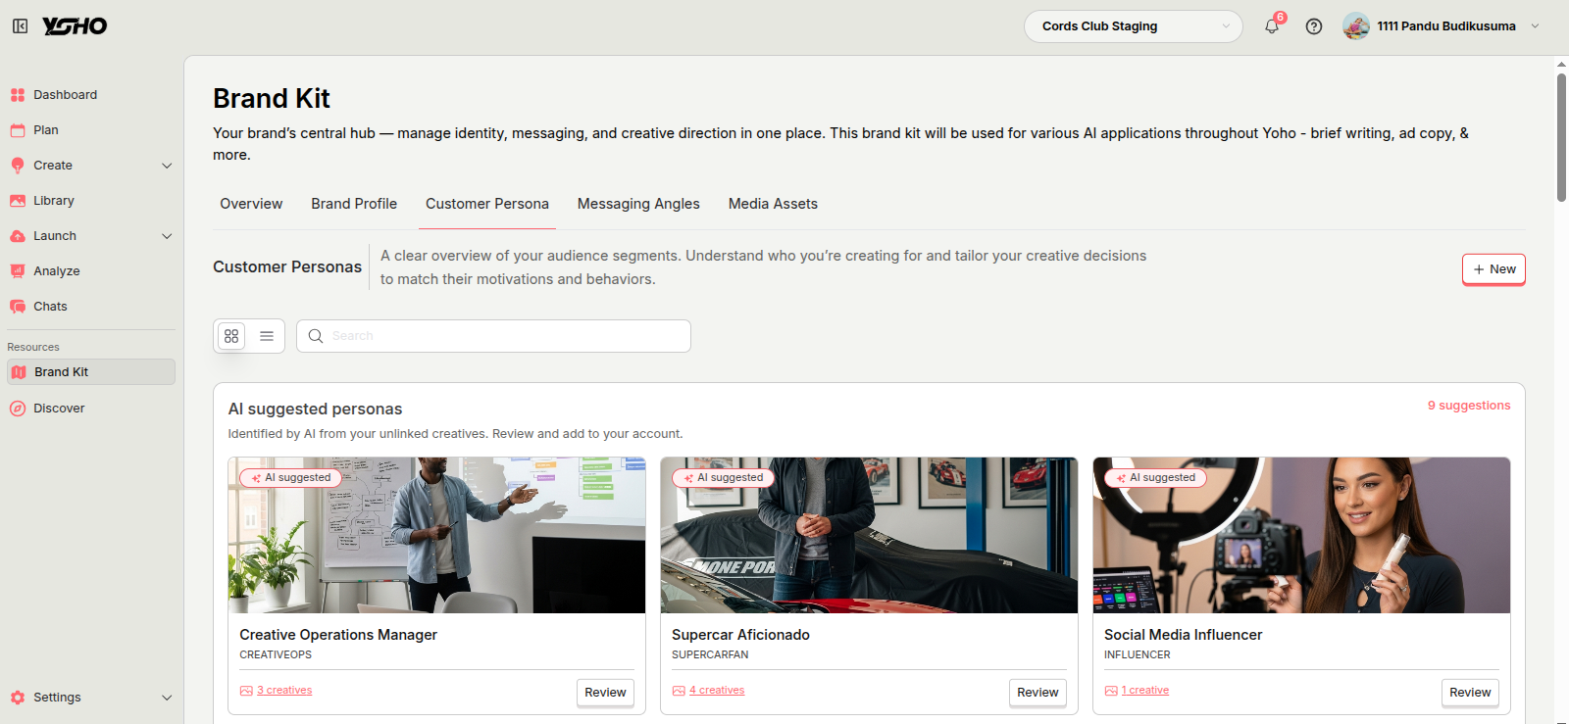This screenshot has width=1569, height=724.
Task: Click the 9 suggestions link
Action: [x=1469, y=406]
